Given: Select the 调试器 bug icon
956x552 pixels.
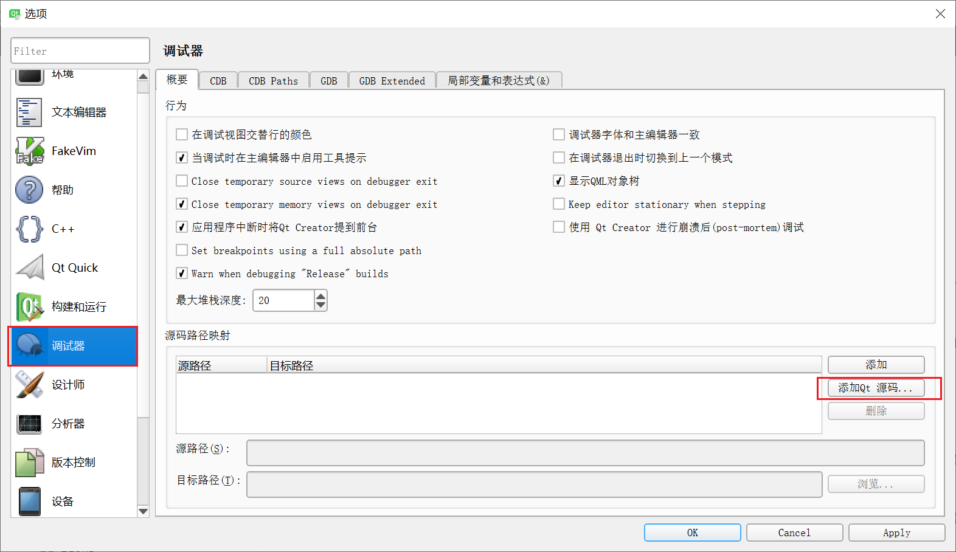Looking at the screenshot, I should tap(29, 346).
